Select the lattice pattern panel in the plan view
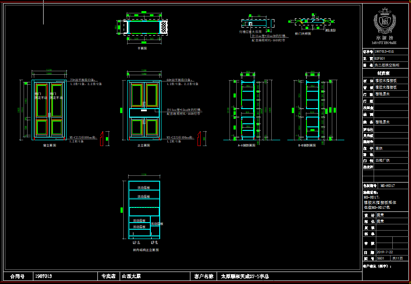 pos(164,27)
